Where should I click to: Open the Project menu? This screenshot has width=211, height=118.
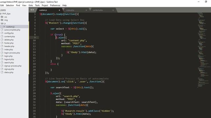[45, 5]
